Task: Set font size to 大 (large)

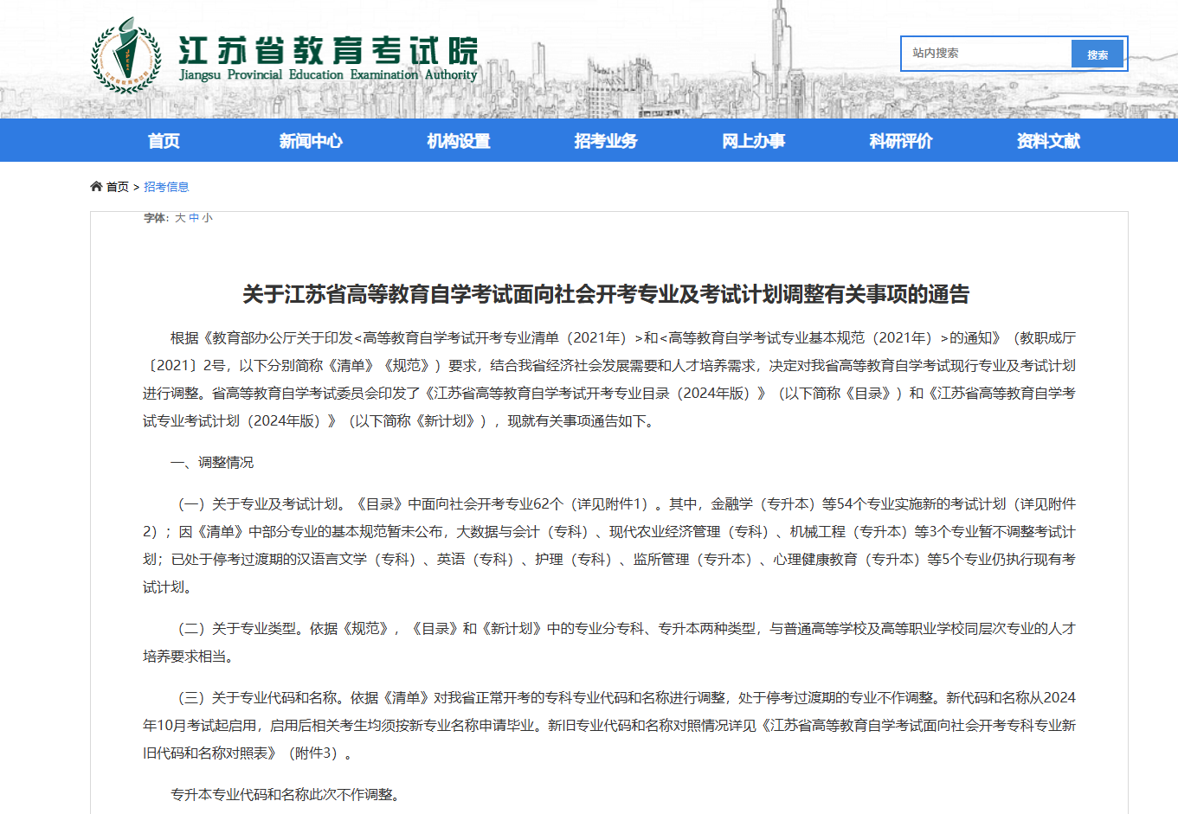Action: click(x=180, y=218)
